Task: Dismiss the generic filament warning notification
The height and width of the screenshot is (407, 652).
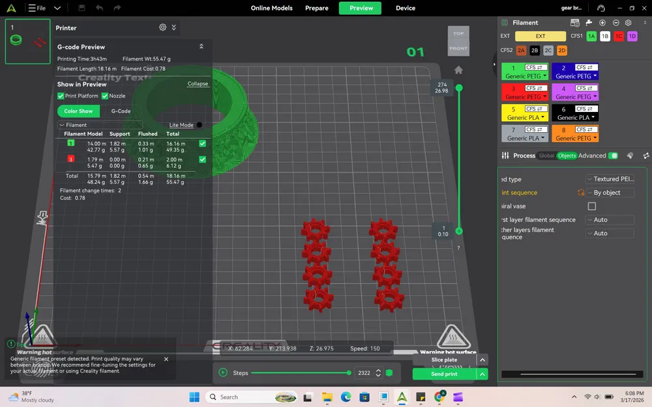Action: pyautogui.click(x=166, y=359)
